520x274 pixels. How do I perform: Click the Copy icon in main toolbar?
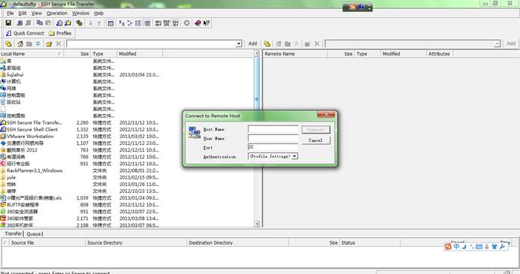[40, 23]
